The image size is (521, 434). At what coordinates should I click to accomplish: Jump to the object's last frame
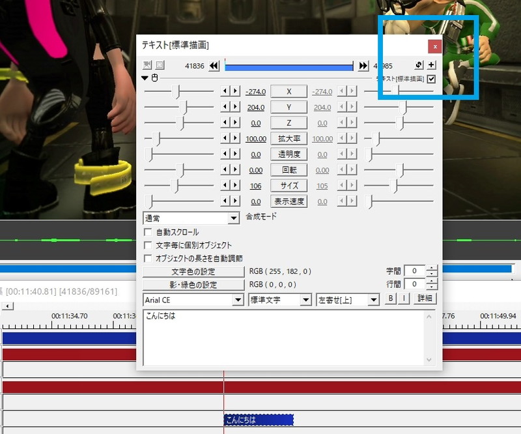363,66
